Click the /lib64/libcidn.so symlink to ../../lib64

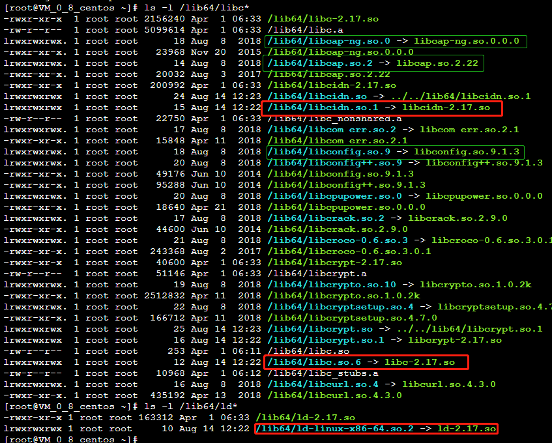pos(399,96)
